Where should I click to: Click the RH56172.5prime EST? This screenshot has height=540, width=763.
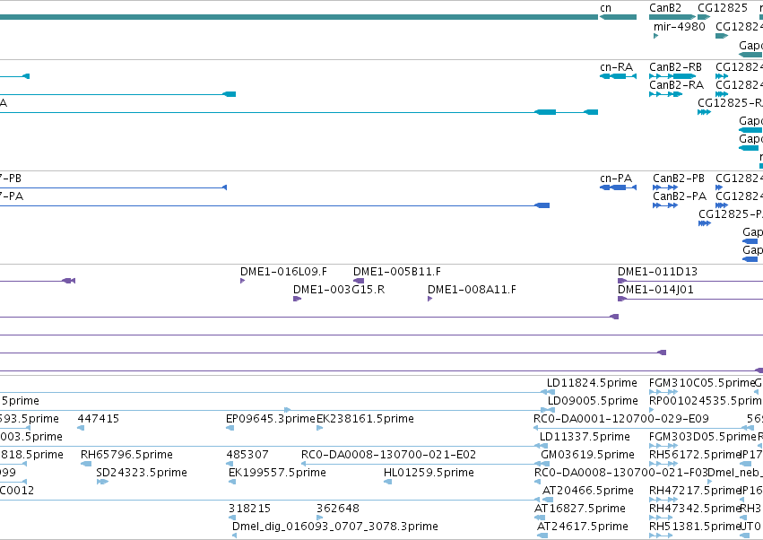663,465
